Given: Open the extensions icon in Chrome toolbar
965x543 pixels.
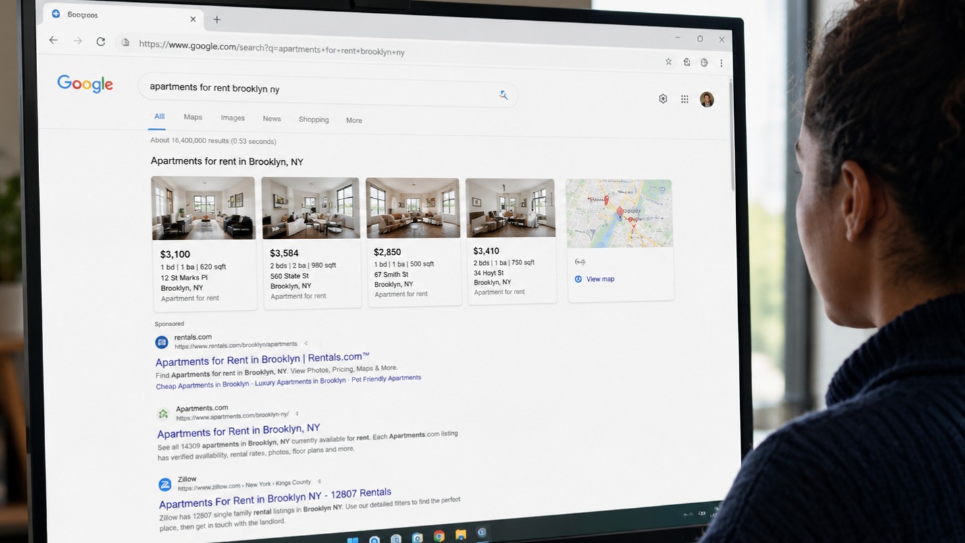Looking at the screenshot, I should (687, 62).
